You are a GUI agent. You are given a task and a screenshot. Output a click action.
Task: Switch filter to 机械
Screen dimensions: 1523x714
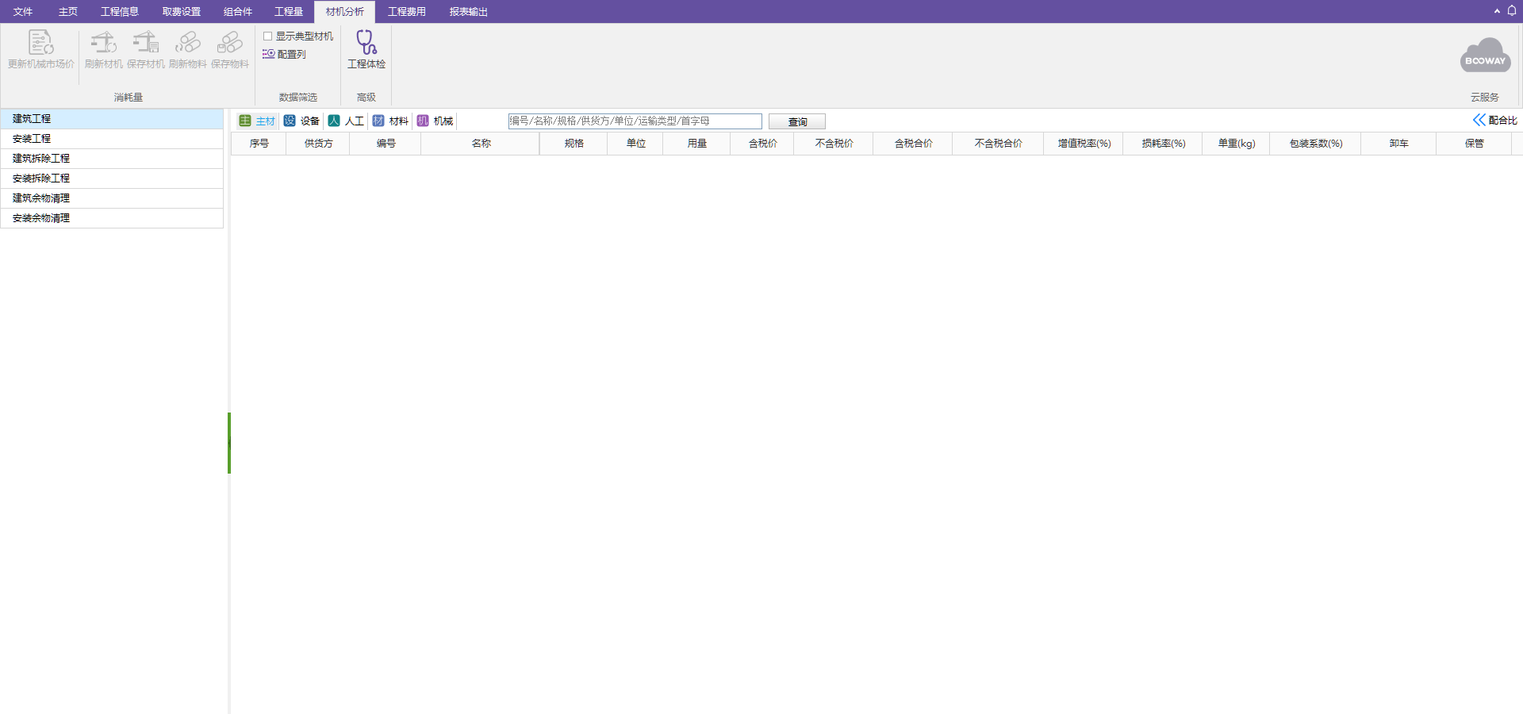point(435,121)
